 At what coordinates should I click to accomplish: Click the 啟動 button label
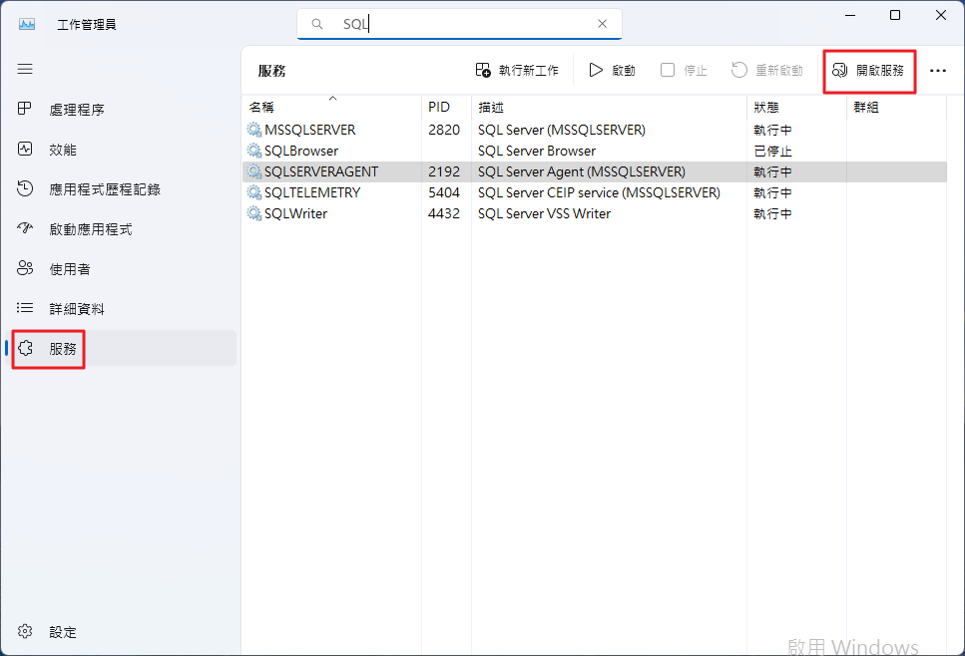624,71
